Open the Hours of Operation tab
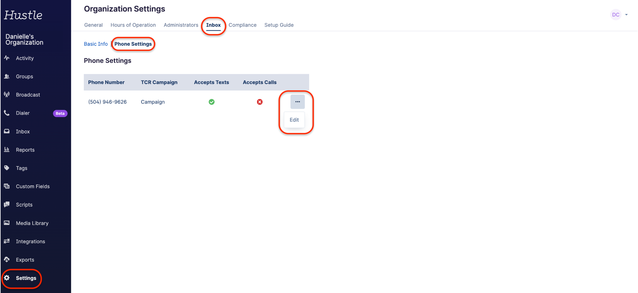638x293 pixels. click(x=133, y=25)
